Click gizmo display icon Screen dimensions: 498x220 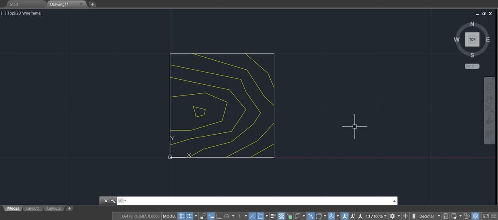[x=331, y=216]
